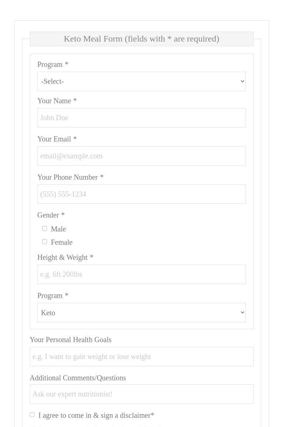Click the 'I agree to come in' label text

coord(96,415)
